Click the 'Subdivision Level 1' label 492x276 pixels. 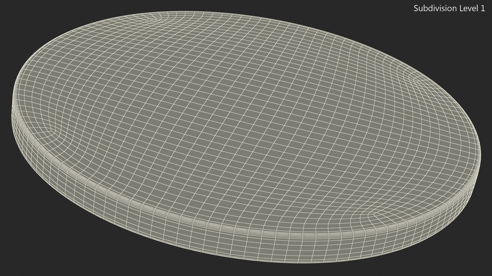point(449,8)
